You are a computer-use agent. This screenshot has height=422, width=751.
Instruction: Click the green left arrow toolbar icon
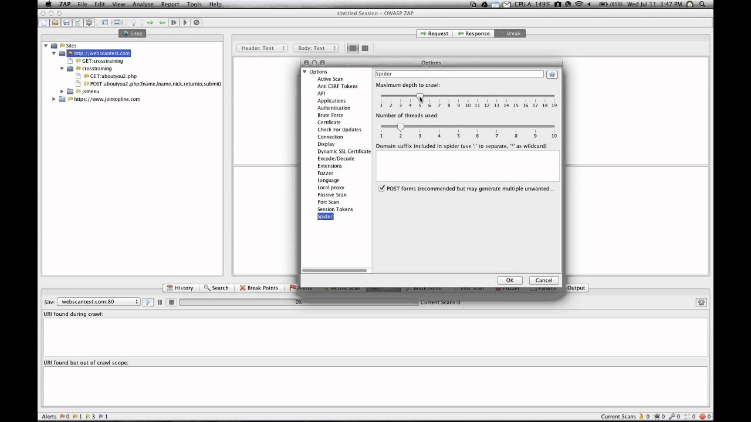coord(162,22)
